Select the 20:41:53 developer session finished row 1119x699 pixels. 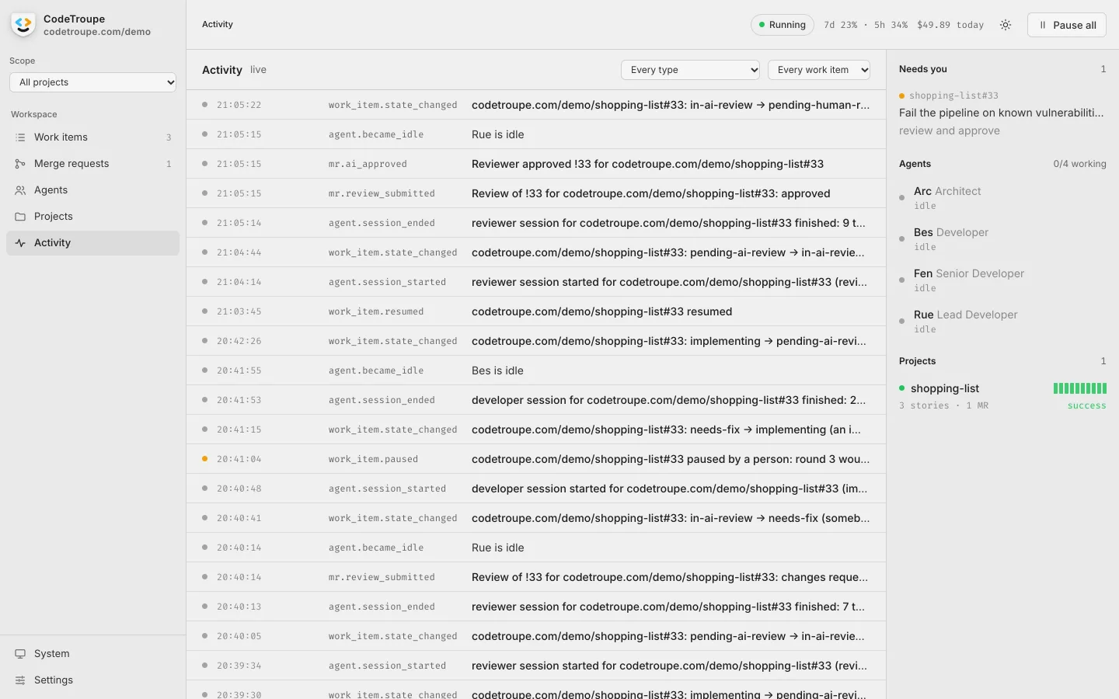536,400
